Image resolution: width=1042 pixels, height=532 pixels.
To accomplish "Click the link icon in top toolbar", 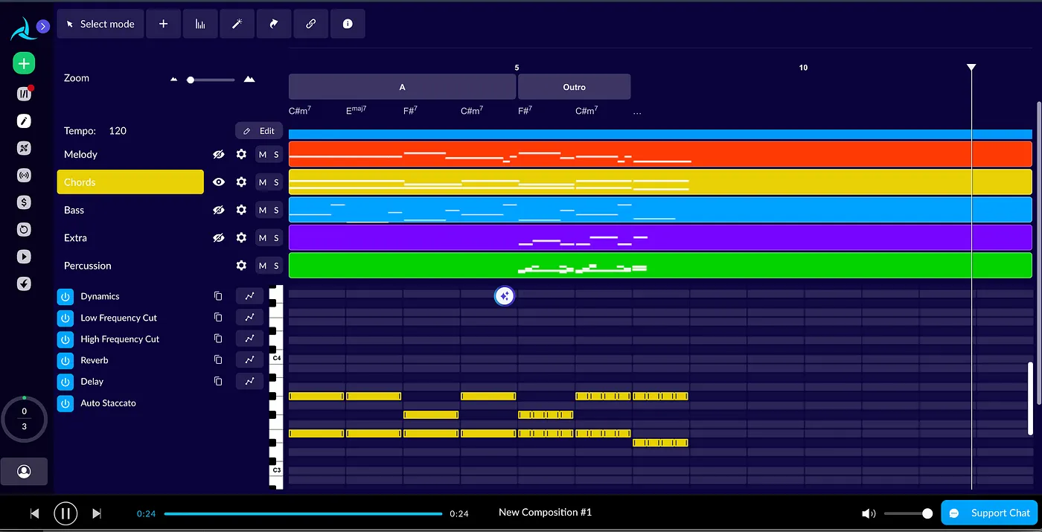I will pyautogui.click(x=311, y=24).
